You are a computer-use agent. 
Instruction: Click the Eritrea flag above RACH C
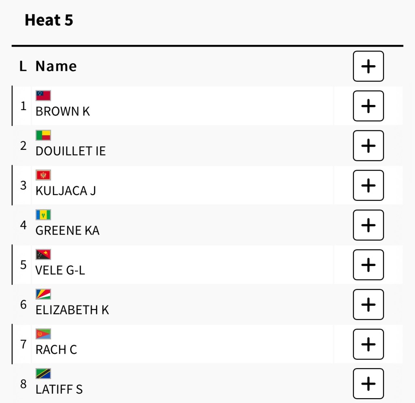43,334
